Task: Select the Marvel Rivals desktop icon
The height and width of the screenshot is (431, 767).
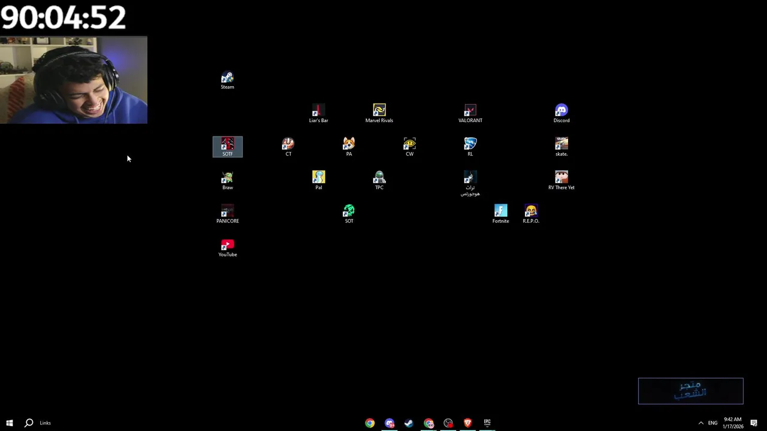Action: coord(379,114)
